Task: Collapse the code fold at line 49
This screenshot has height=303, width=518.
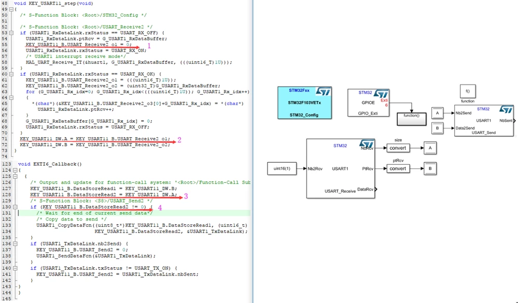Action: (x=11, y=9)
